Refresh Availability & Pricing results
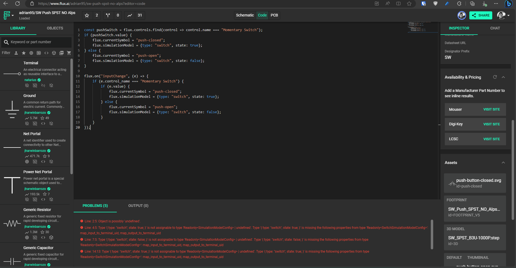Viewport: 516px width, 268px height. pyautogui.click(x=495, y=77)
